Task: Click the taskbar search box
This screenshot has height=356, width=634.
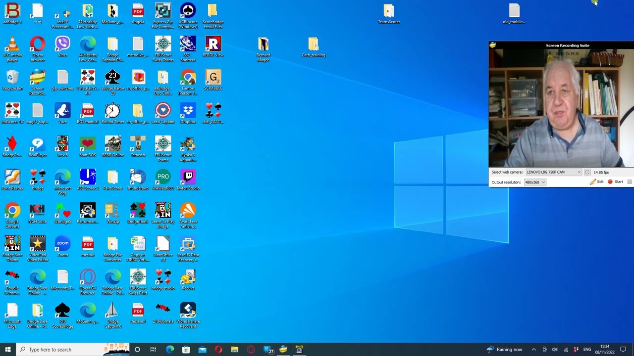Action: [72, 350]
